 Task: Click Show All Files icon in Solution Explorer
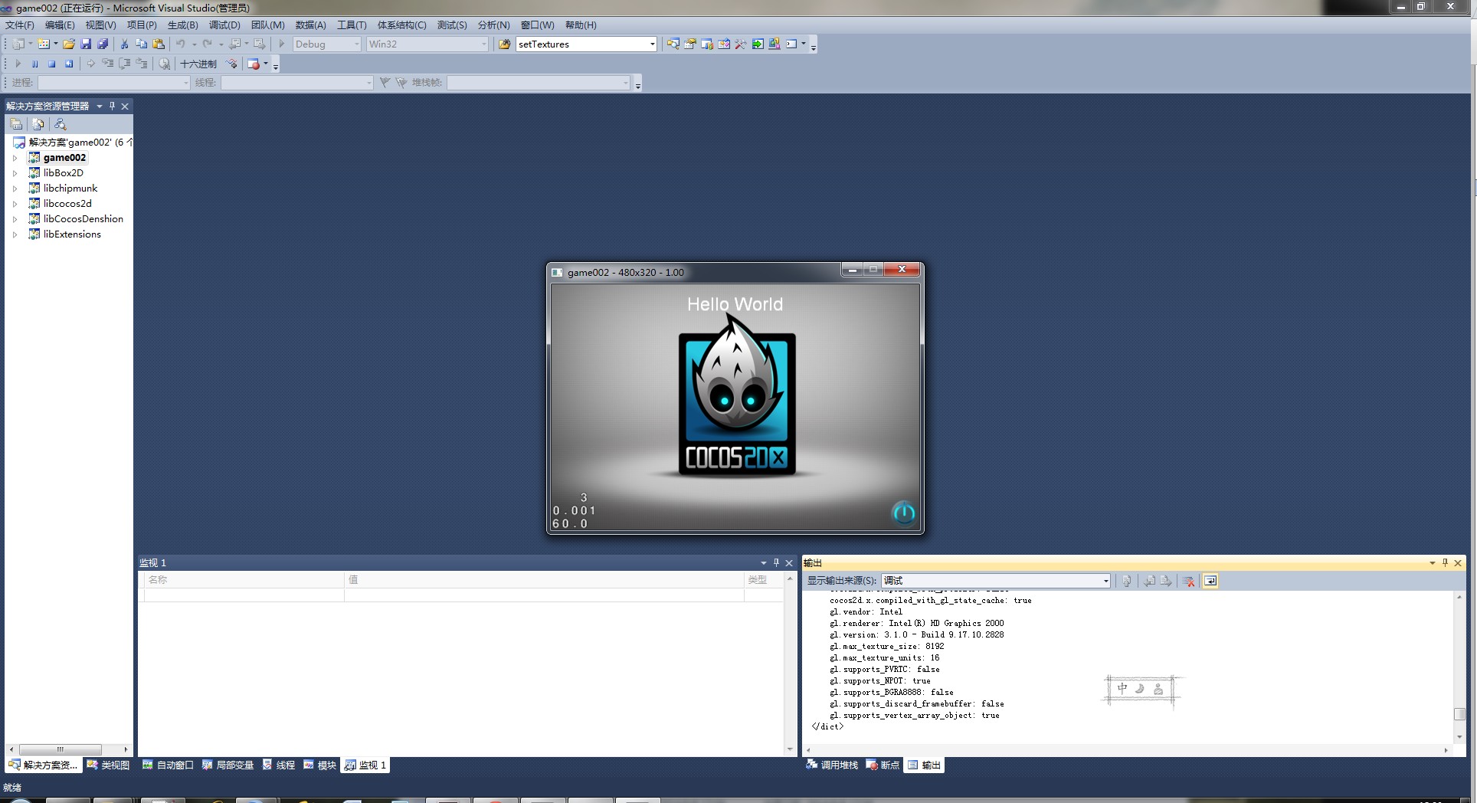tap(38, 124)
